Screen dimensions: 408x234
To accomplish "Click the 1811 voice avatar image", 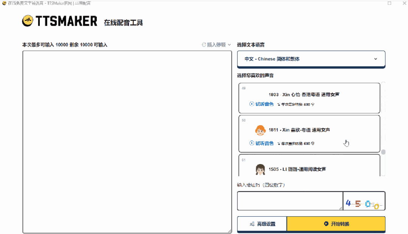I will point(260,130).
